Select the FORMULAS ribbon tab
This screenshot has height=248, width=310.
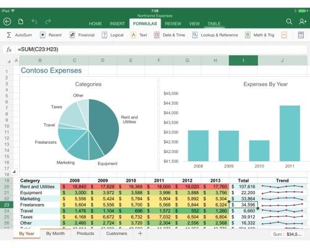tap(145, 24)
